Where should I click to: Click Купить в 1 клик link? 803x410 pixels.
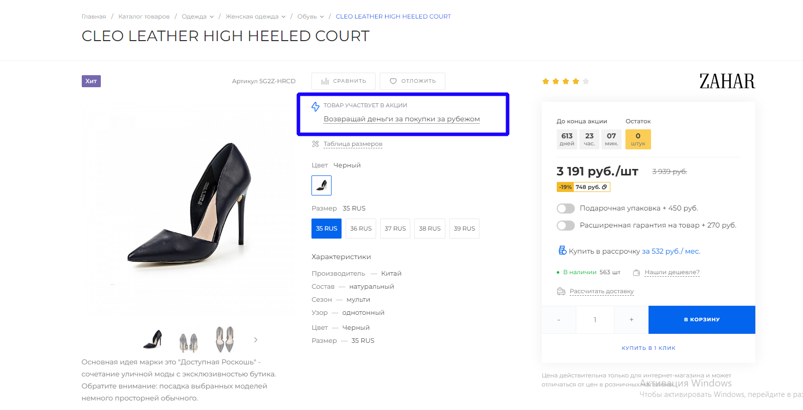tap(649, 348)
